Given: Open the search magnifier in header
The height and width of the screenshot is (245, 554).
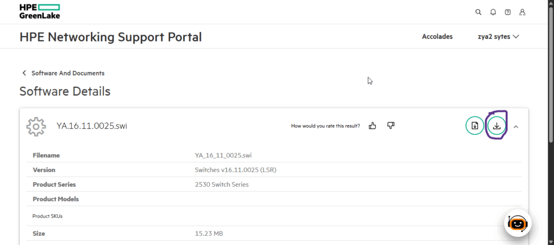Looking at the screenshot, I should pos(478,12).
